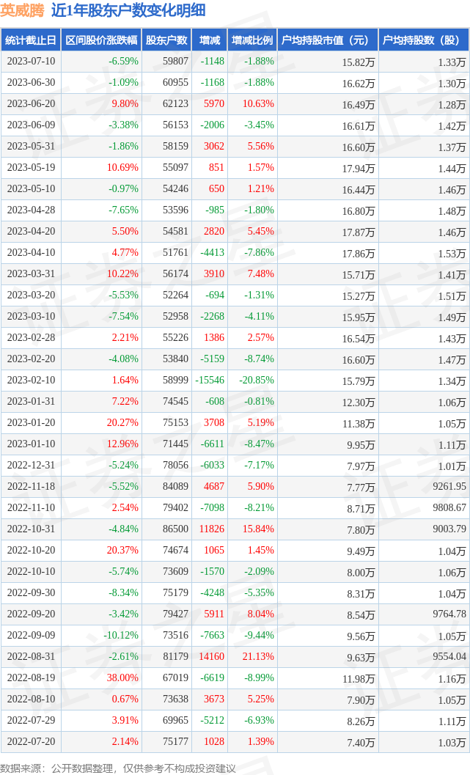
Task: Click the 9808.67 average shares value
Action: pos(449,509)
